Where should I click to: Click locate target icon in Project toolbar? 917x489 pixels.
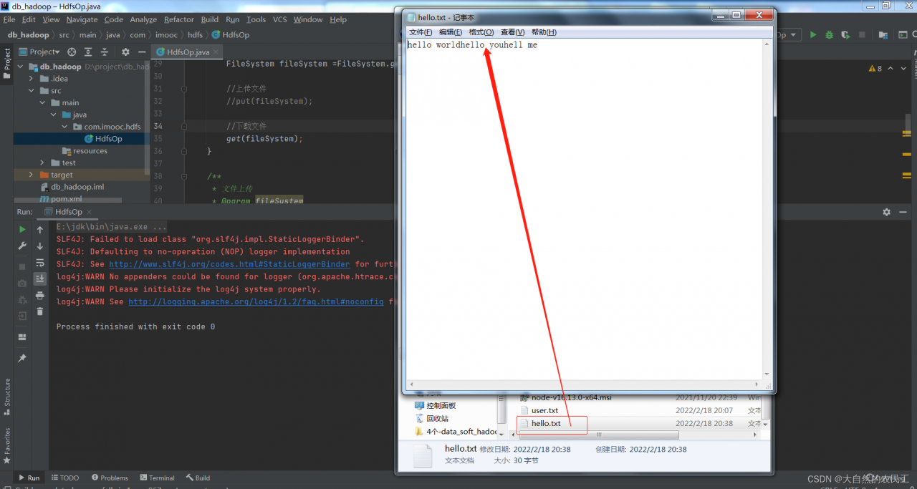[72, 52]
